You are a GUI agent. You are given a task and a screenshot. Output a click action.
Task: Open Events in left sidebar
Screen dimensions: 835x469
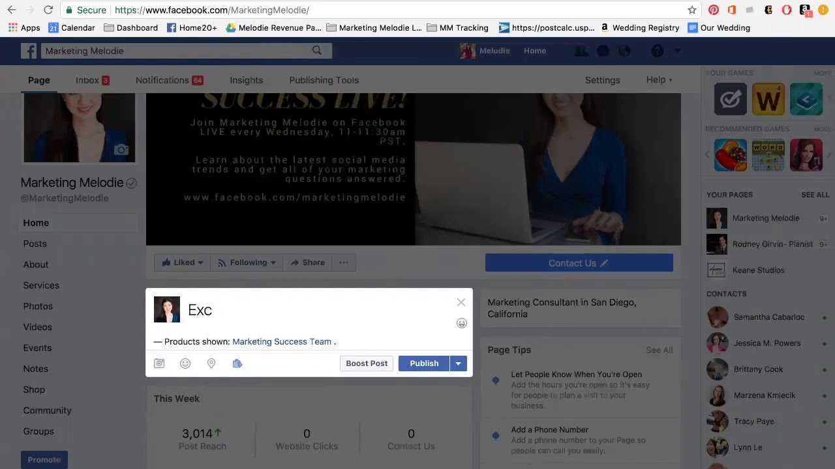(37, 348)
